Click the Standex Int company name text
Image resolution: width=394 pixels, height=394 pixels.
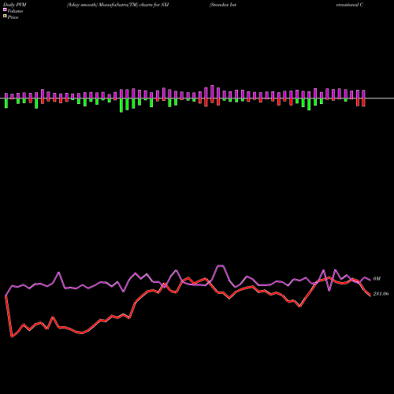pyautogui.click(x=223, y=5)
